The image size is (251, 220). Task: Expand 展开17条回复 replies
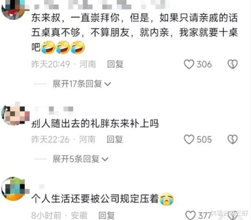(x=82, y=84)
